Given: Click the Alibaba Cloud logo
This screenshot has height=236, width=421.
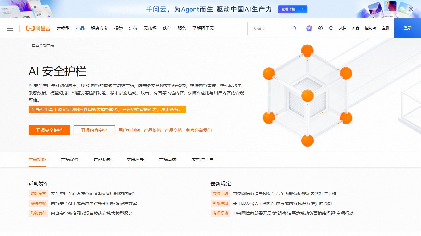Looking at the screenshot, I should coord(38,28).
